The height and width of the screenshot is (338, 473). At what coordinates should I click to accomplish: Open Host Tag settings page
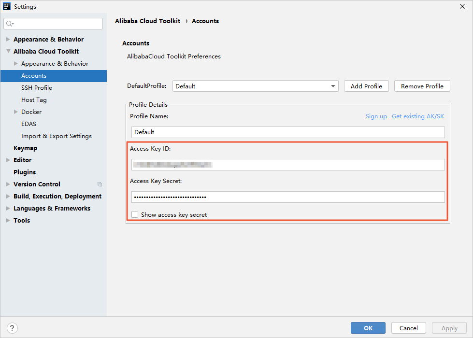34,100
